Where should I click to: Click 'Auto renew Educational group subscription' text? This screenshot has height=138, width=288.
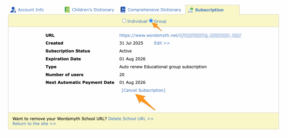163,67
